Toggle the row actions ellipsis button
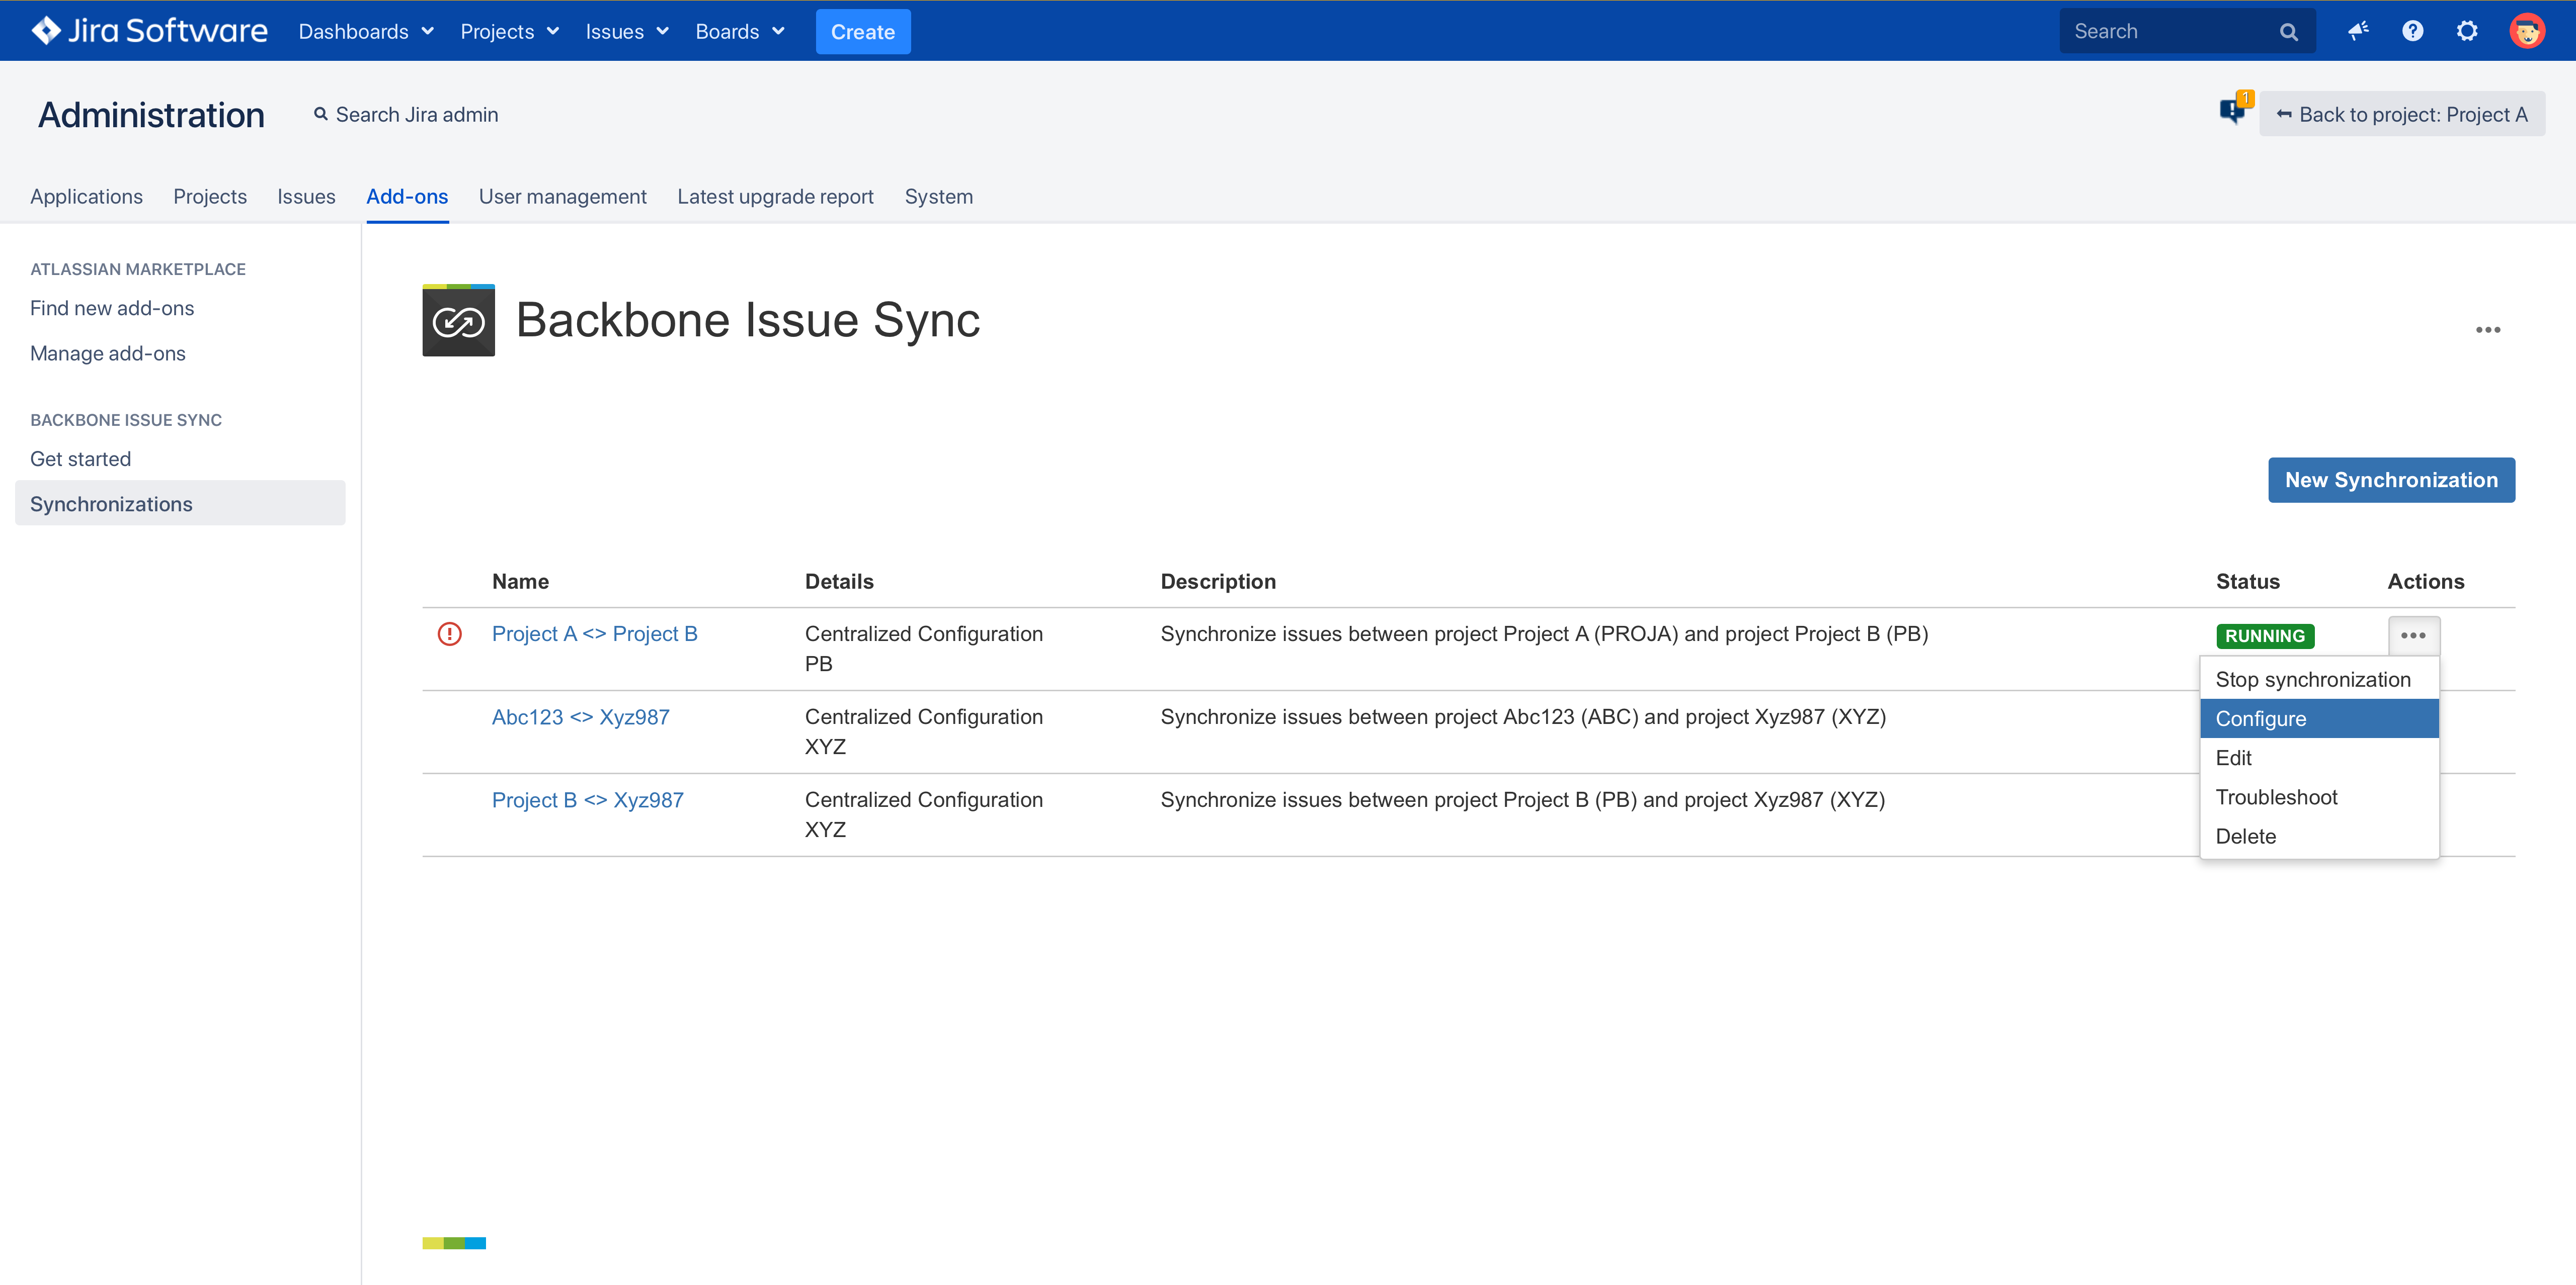This screenshot has width=2576, height=1285. [x=2413, y=635]
